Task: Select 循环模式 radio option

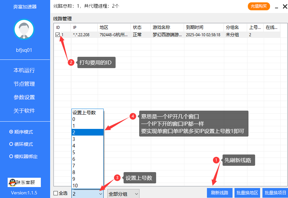Action: click(x=11, y=144)
